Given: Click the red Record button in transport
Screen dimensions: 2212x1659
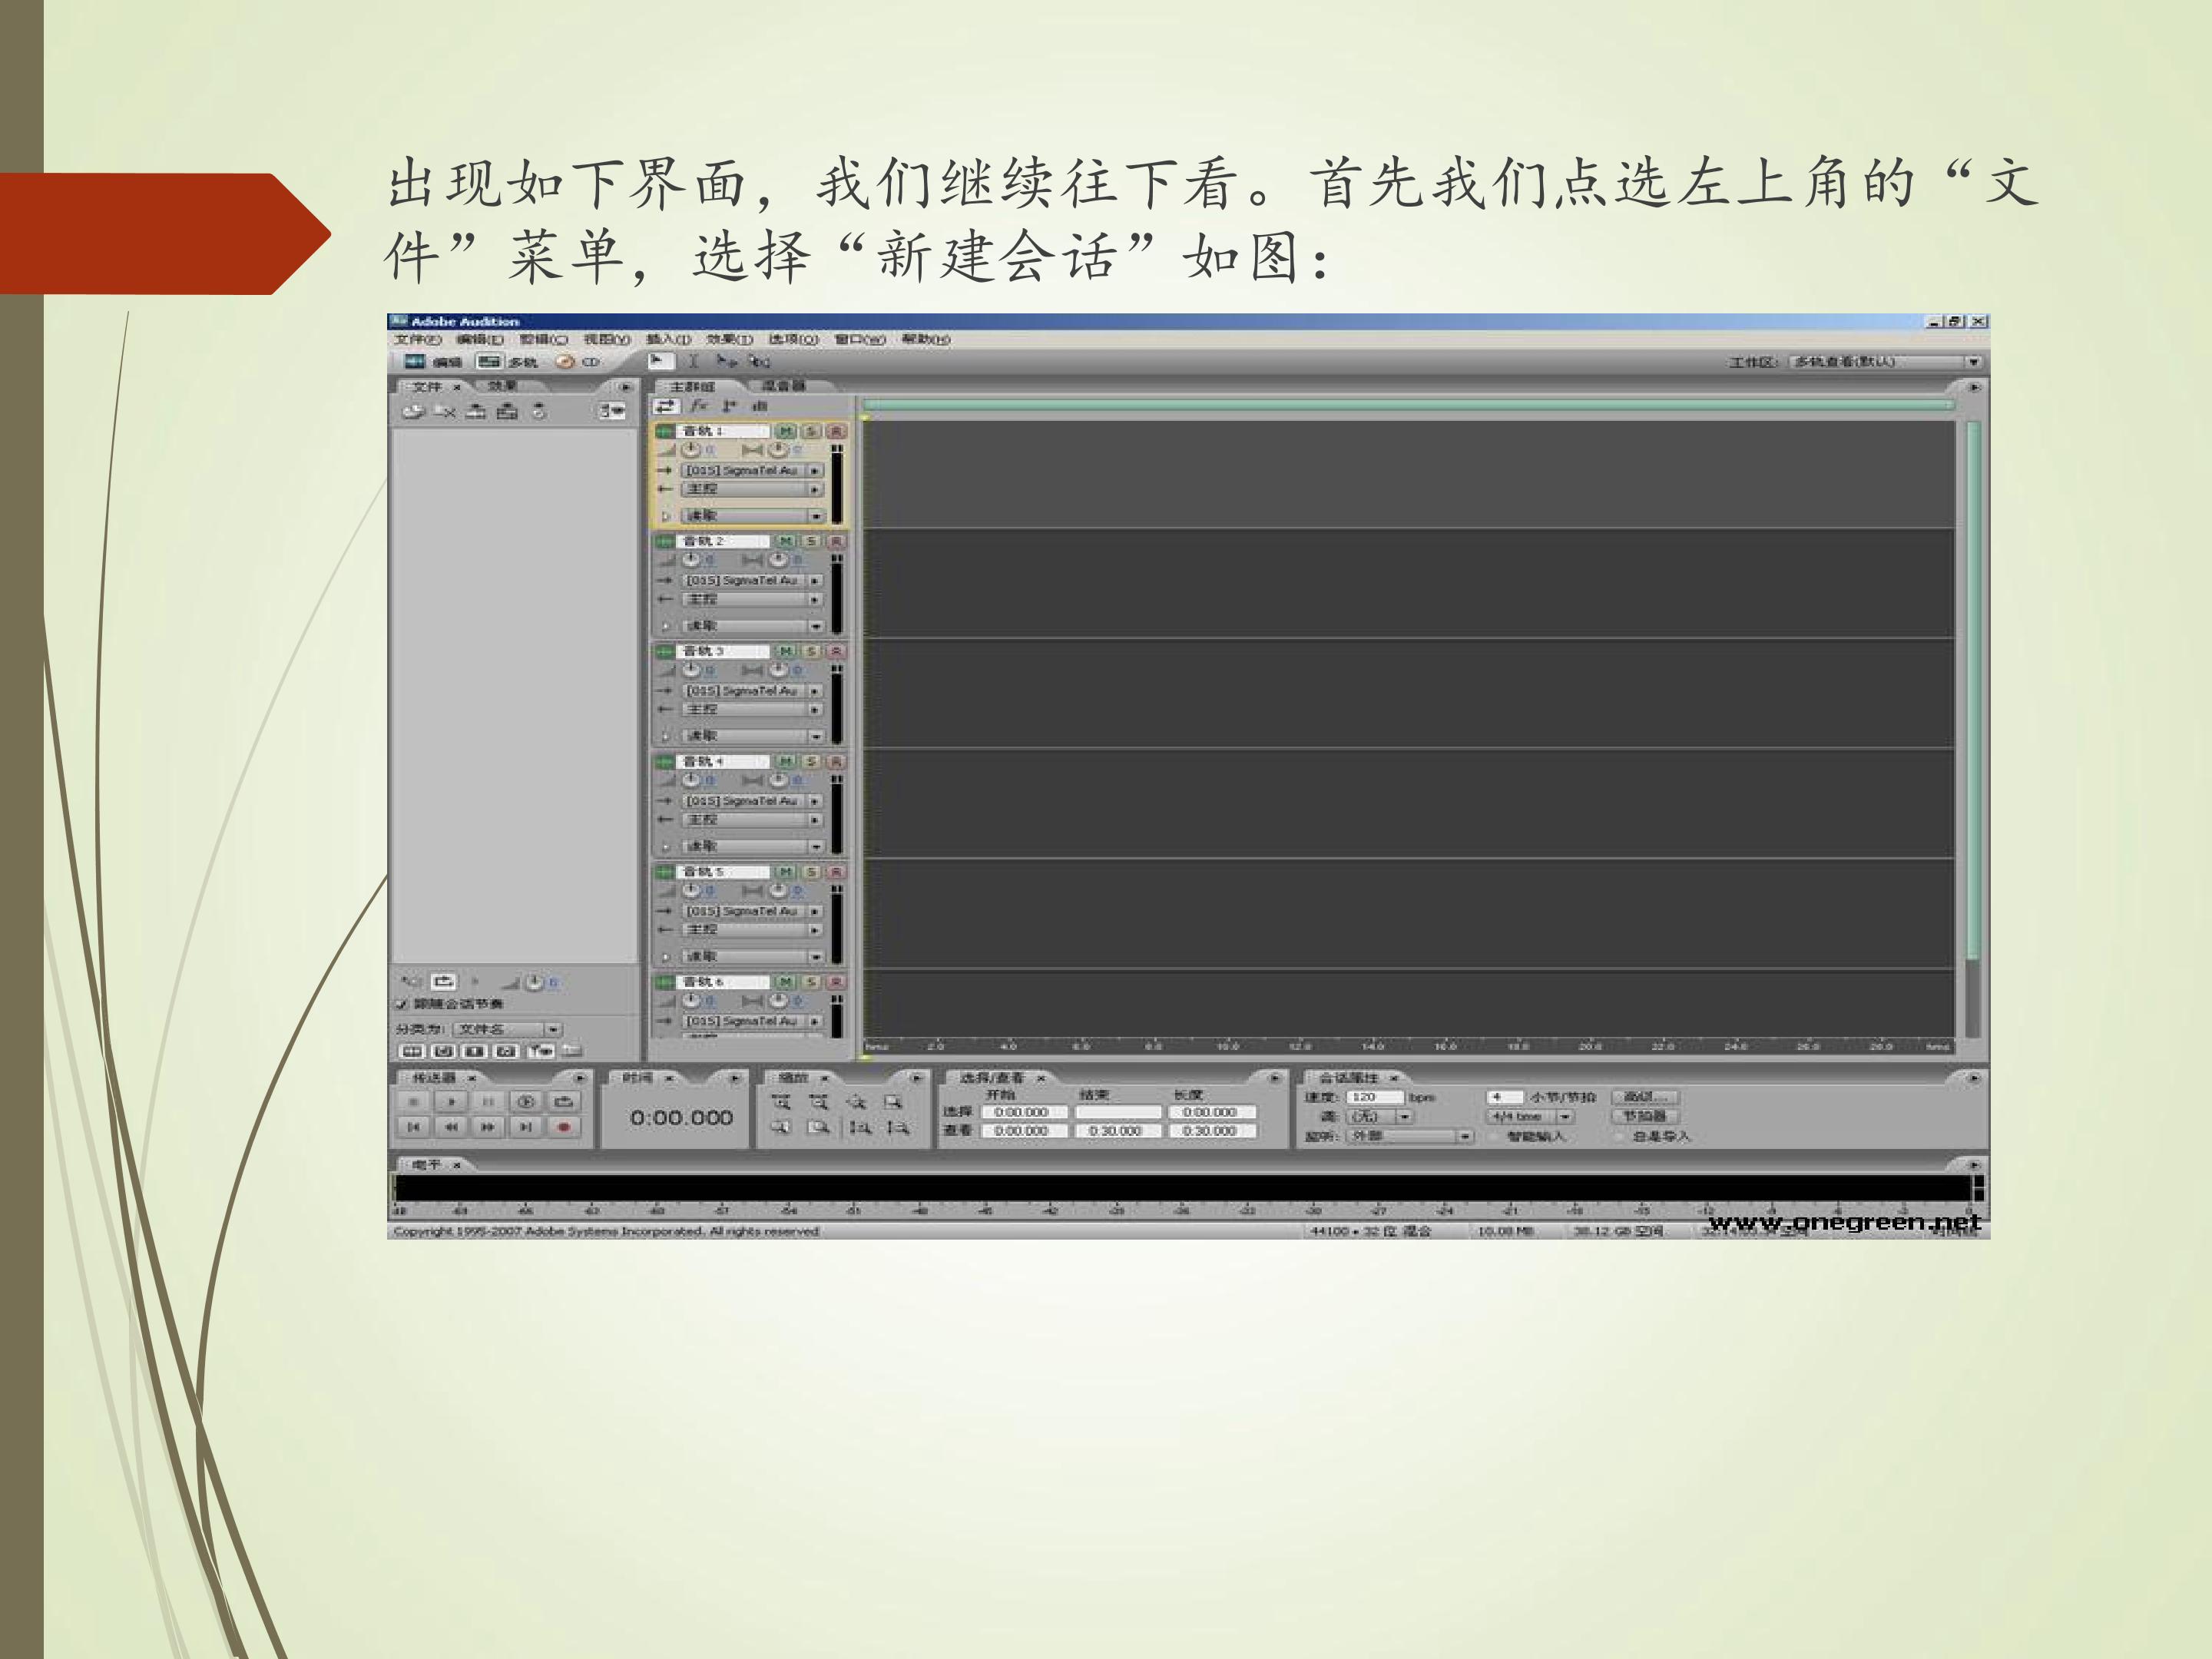Looking at the screenshot, I should [x=564, y=1127].
